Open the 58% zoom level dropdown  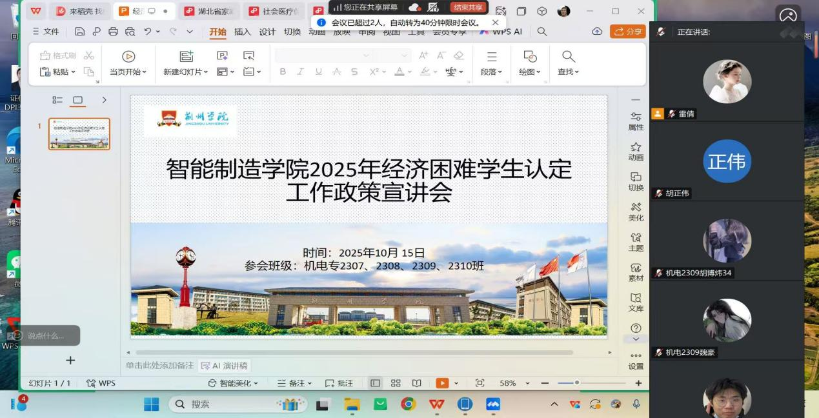tap(527, 383)
